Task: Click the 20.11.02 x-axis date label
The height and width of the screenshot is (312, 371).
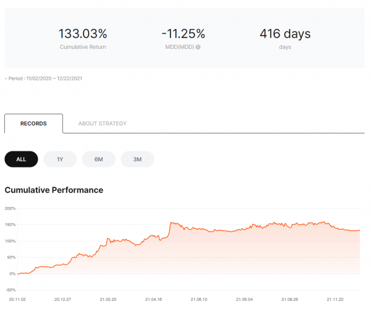Action: 18,298
